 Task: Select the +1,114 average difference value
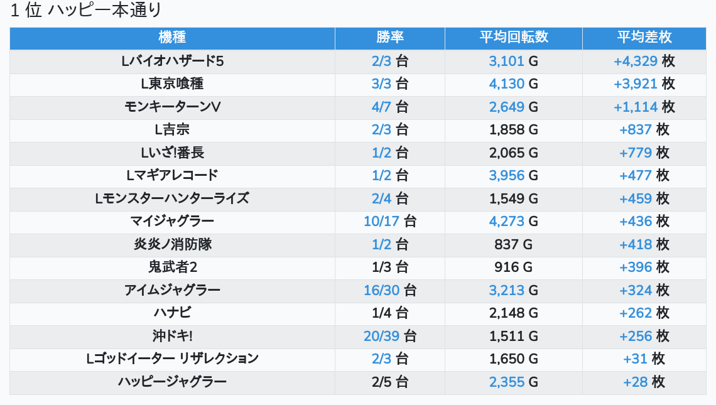tap(636, 107)
